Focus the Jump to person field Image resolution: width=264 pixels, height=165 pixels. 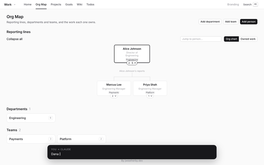pyautogui.click(x=201, y=39)
